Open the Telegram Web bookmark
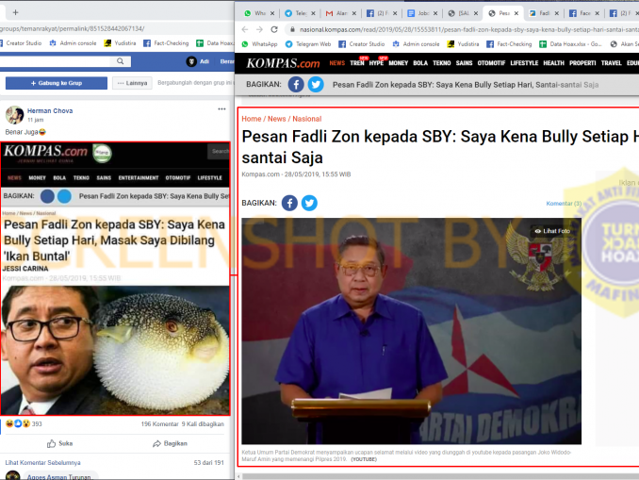The image size is (639, 480). click(308, 44)
